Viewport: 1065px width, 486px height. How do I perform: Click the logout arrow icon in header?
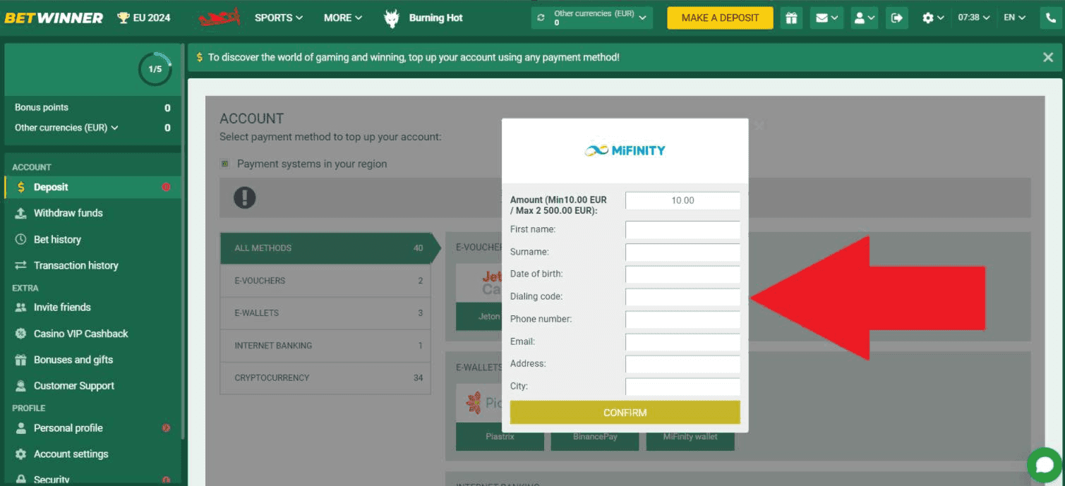tap(897, 18)
